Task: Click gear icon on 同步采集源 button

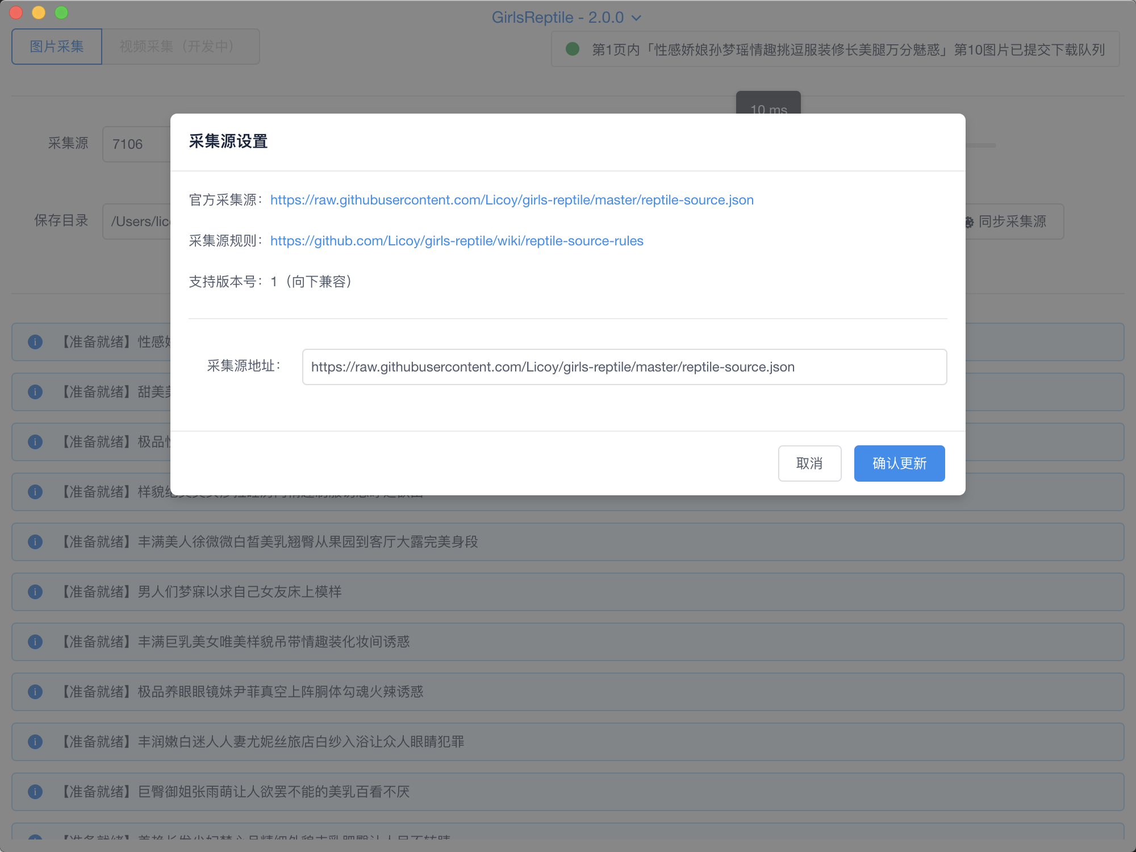Action: click(x=969, y=222)
